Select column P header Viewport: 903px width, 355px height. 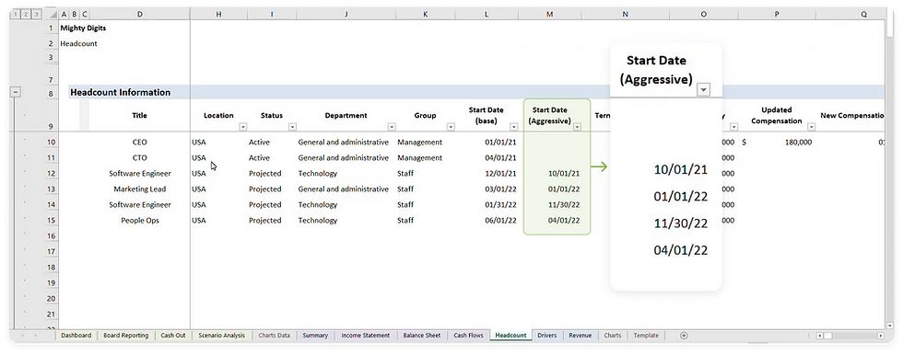pyautogui.click(x=777, y=15)
